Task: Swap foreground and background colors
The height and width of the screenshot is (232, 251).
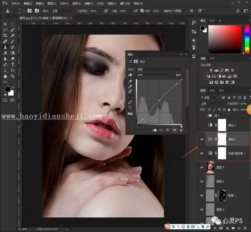Action: [x=13, y=87]
